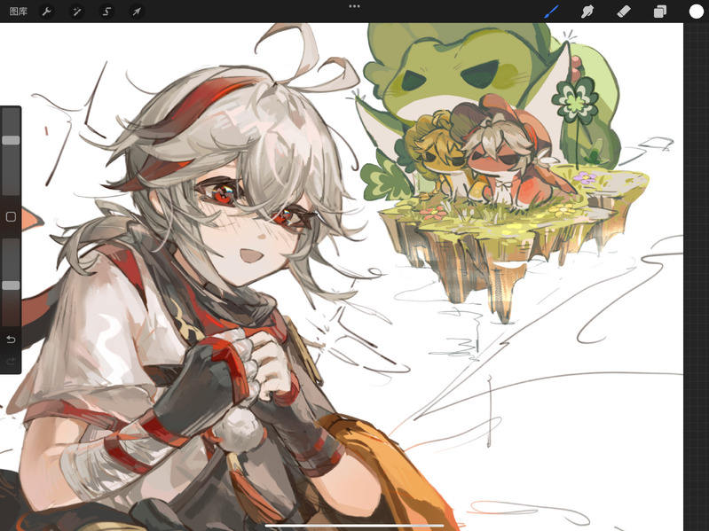The image size is (709, 531).
Task: Open the 图库 gallery
Action: (19, 12)
